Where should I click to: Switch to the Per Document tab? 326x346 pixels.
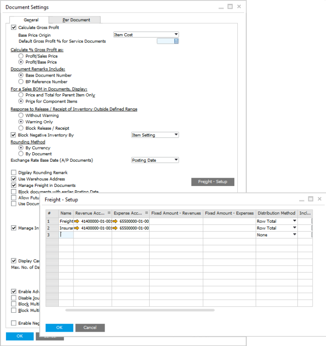[x=76, y=20]
